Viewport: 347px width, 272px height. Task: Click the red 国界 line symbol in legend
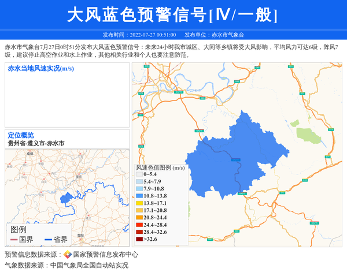click(14, 240)
